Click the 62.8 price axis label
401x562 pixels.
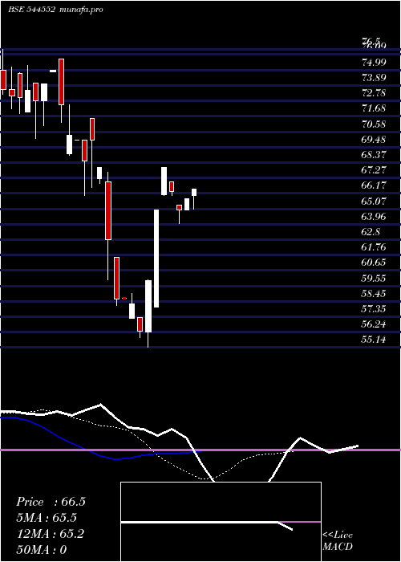click(371, 231)
